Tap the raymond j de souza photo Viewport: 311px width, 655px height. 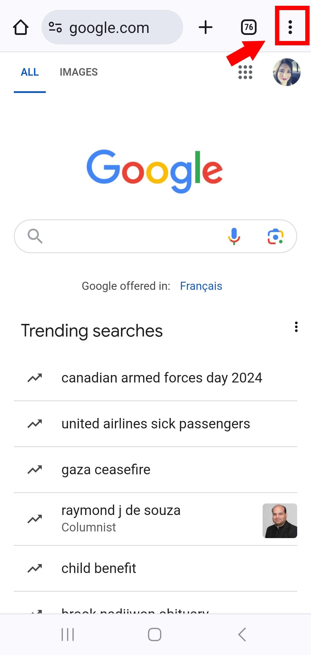[280, 520]
